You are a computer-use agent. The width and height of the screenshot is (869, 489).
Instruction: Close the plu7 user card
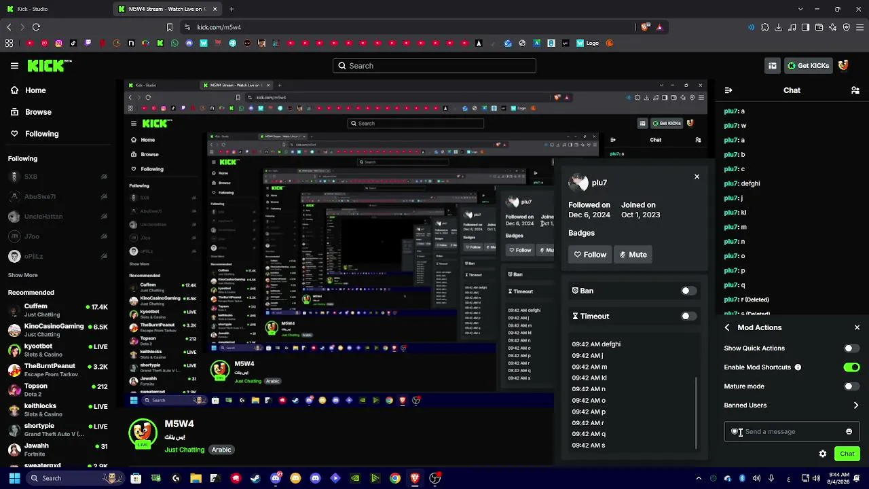click(x=697, y=177)
